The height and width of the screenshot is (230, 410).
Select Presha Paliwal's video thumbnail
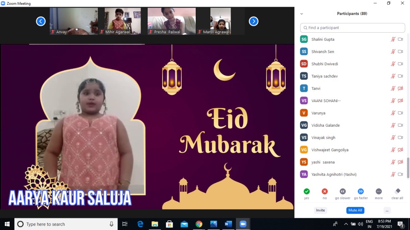pyautogui.click(x=172, y=21)
